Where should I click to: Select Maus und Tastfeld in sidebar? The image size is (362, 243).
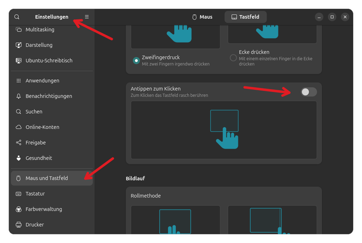[x=52, y=178]
